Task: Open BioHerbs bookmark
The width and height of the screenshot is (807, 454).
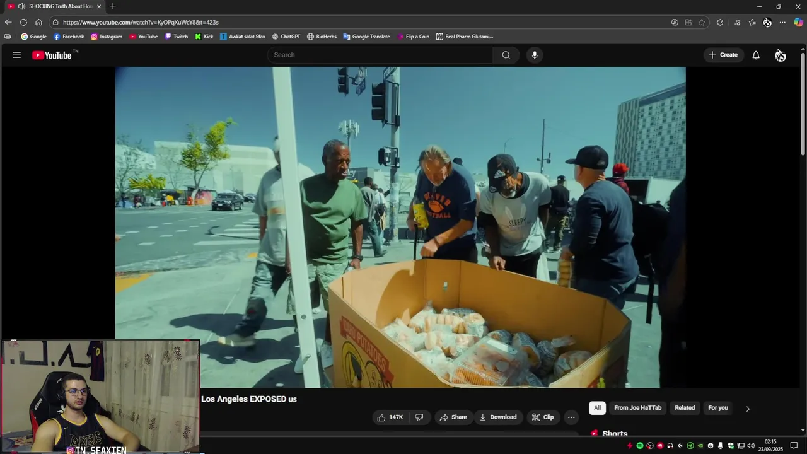Action: point(322,37)
